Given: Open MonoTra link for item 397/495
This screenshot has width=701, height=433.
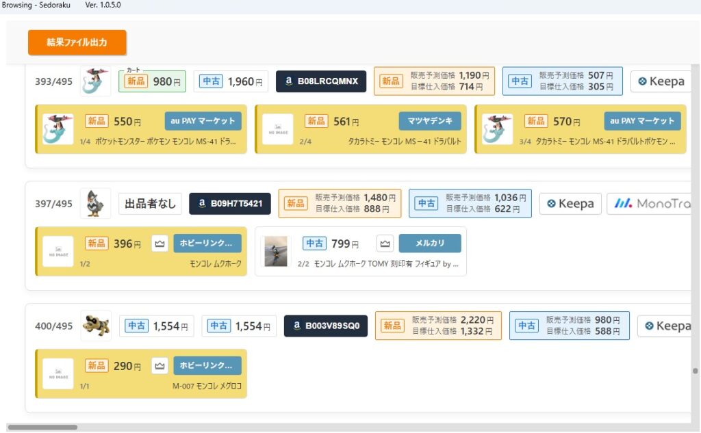Looking at the screenshot, I should coord(654,203).
